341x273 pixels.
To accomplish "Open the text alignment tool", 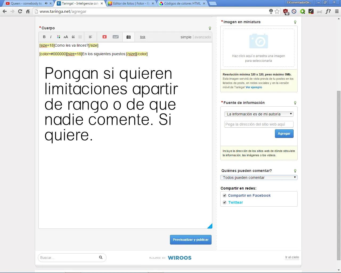I will click(x=91, y=37).
